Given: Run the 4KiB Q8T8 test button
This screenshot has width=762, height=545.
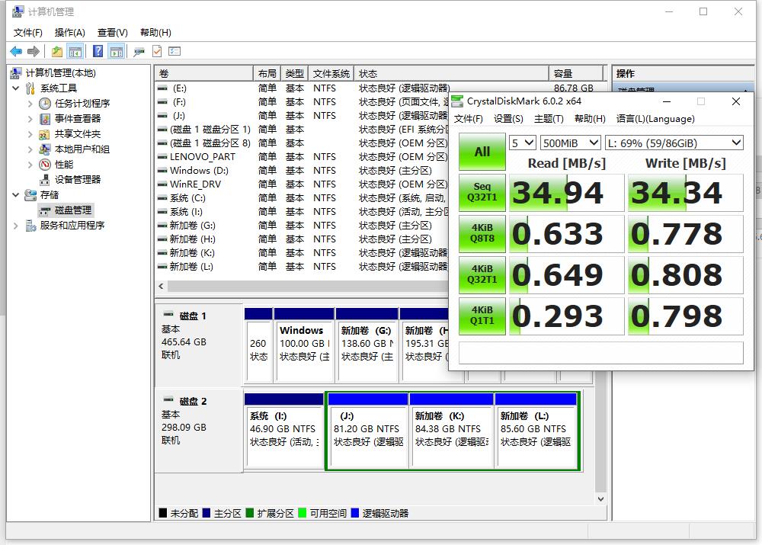Looking at the screenshot, I should click(482, 233).
